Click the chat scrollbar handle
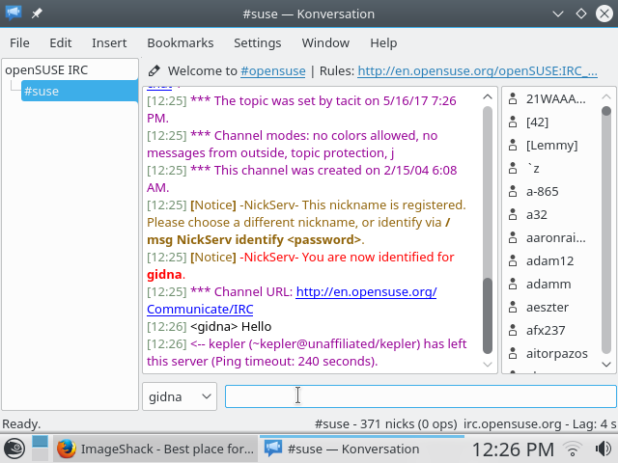This screenshot has width=618, height=463. pos(488,315)
